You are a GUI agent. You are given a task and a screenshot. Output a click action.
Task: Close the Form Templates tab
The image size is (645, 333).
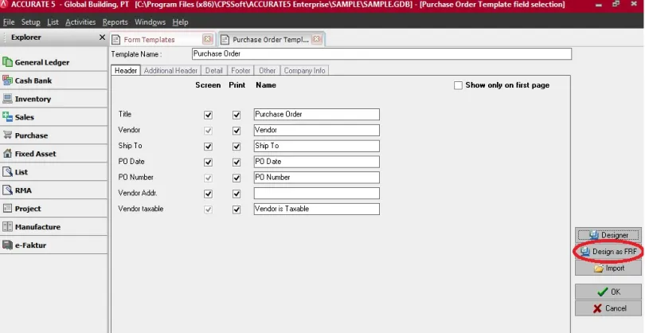point(208,39)
